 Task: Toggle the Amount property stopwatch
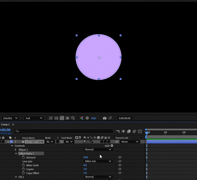pos(23,157)
